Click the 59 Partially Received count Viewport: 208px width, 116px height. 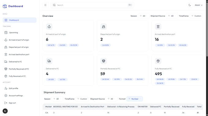pos(103,74)
